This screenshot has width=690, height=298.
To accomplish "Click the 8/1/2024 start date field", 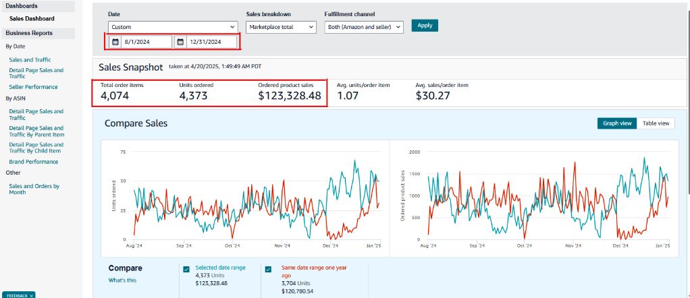I will (x=147, y=42).
